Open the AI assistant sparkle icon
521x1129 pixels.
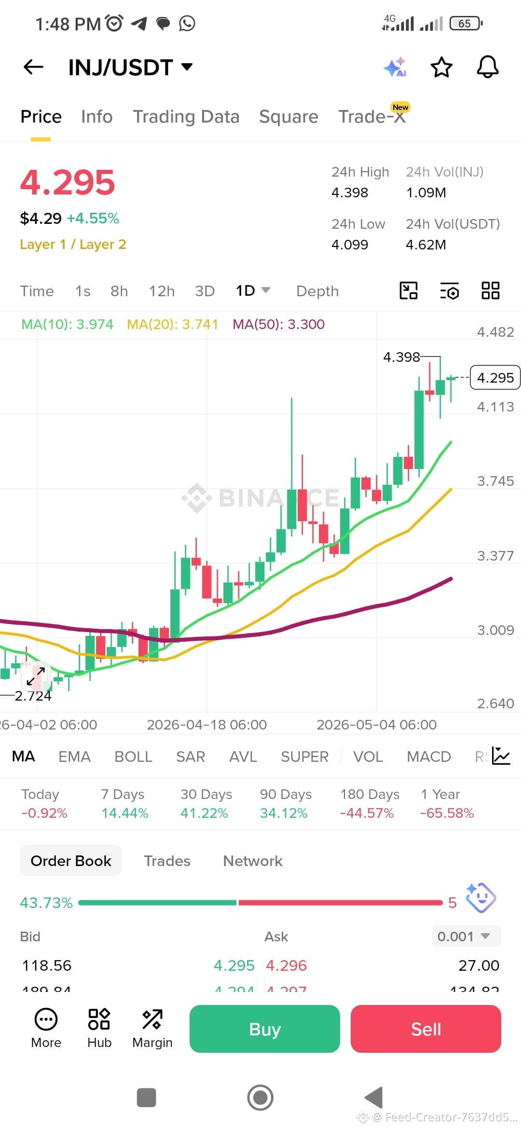coord(395,67)
